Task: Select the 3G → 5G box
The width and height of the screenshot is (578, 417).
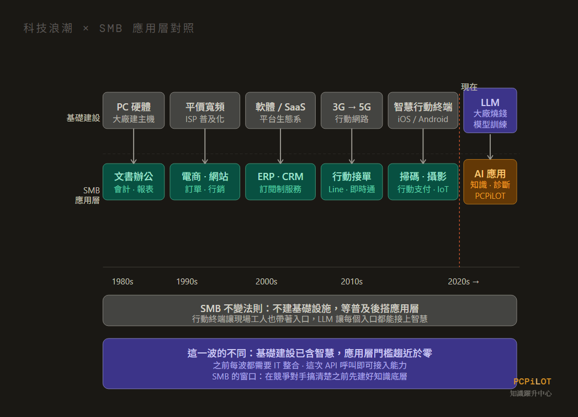Action: 352,110
